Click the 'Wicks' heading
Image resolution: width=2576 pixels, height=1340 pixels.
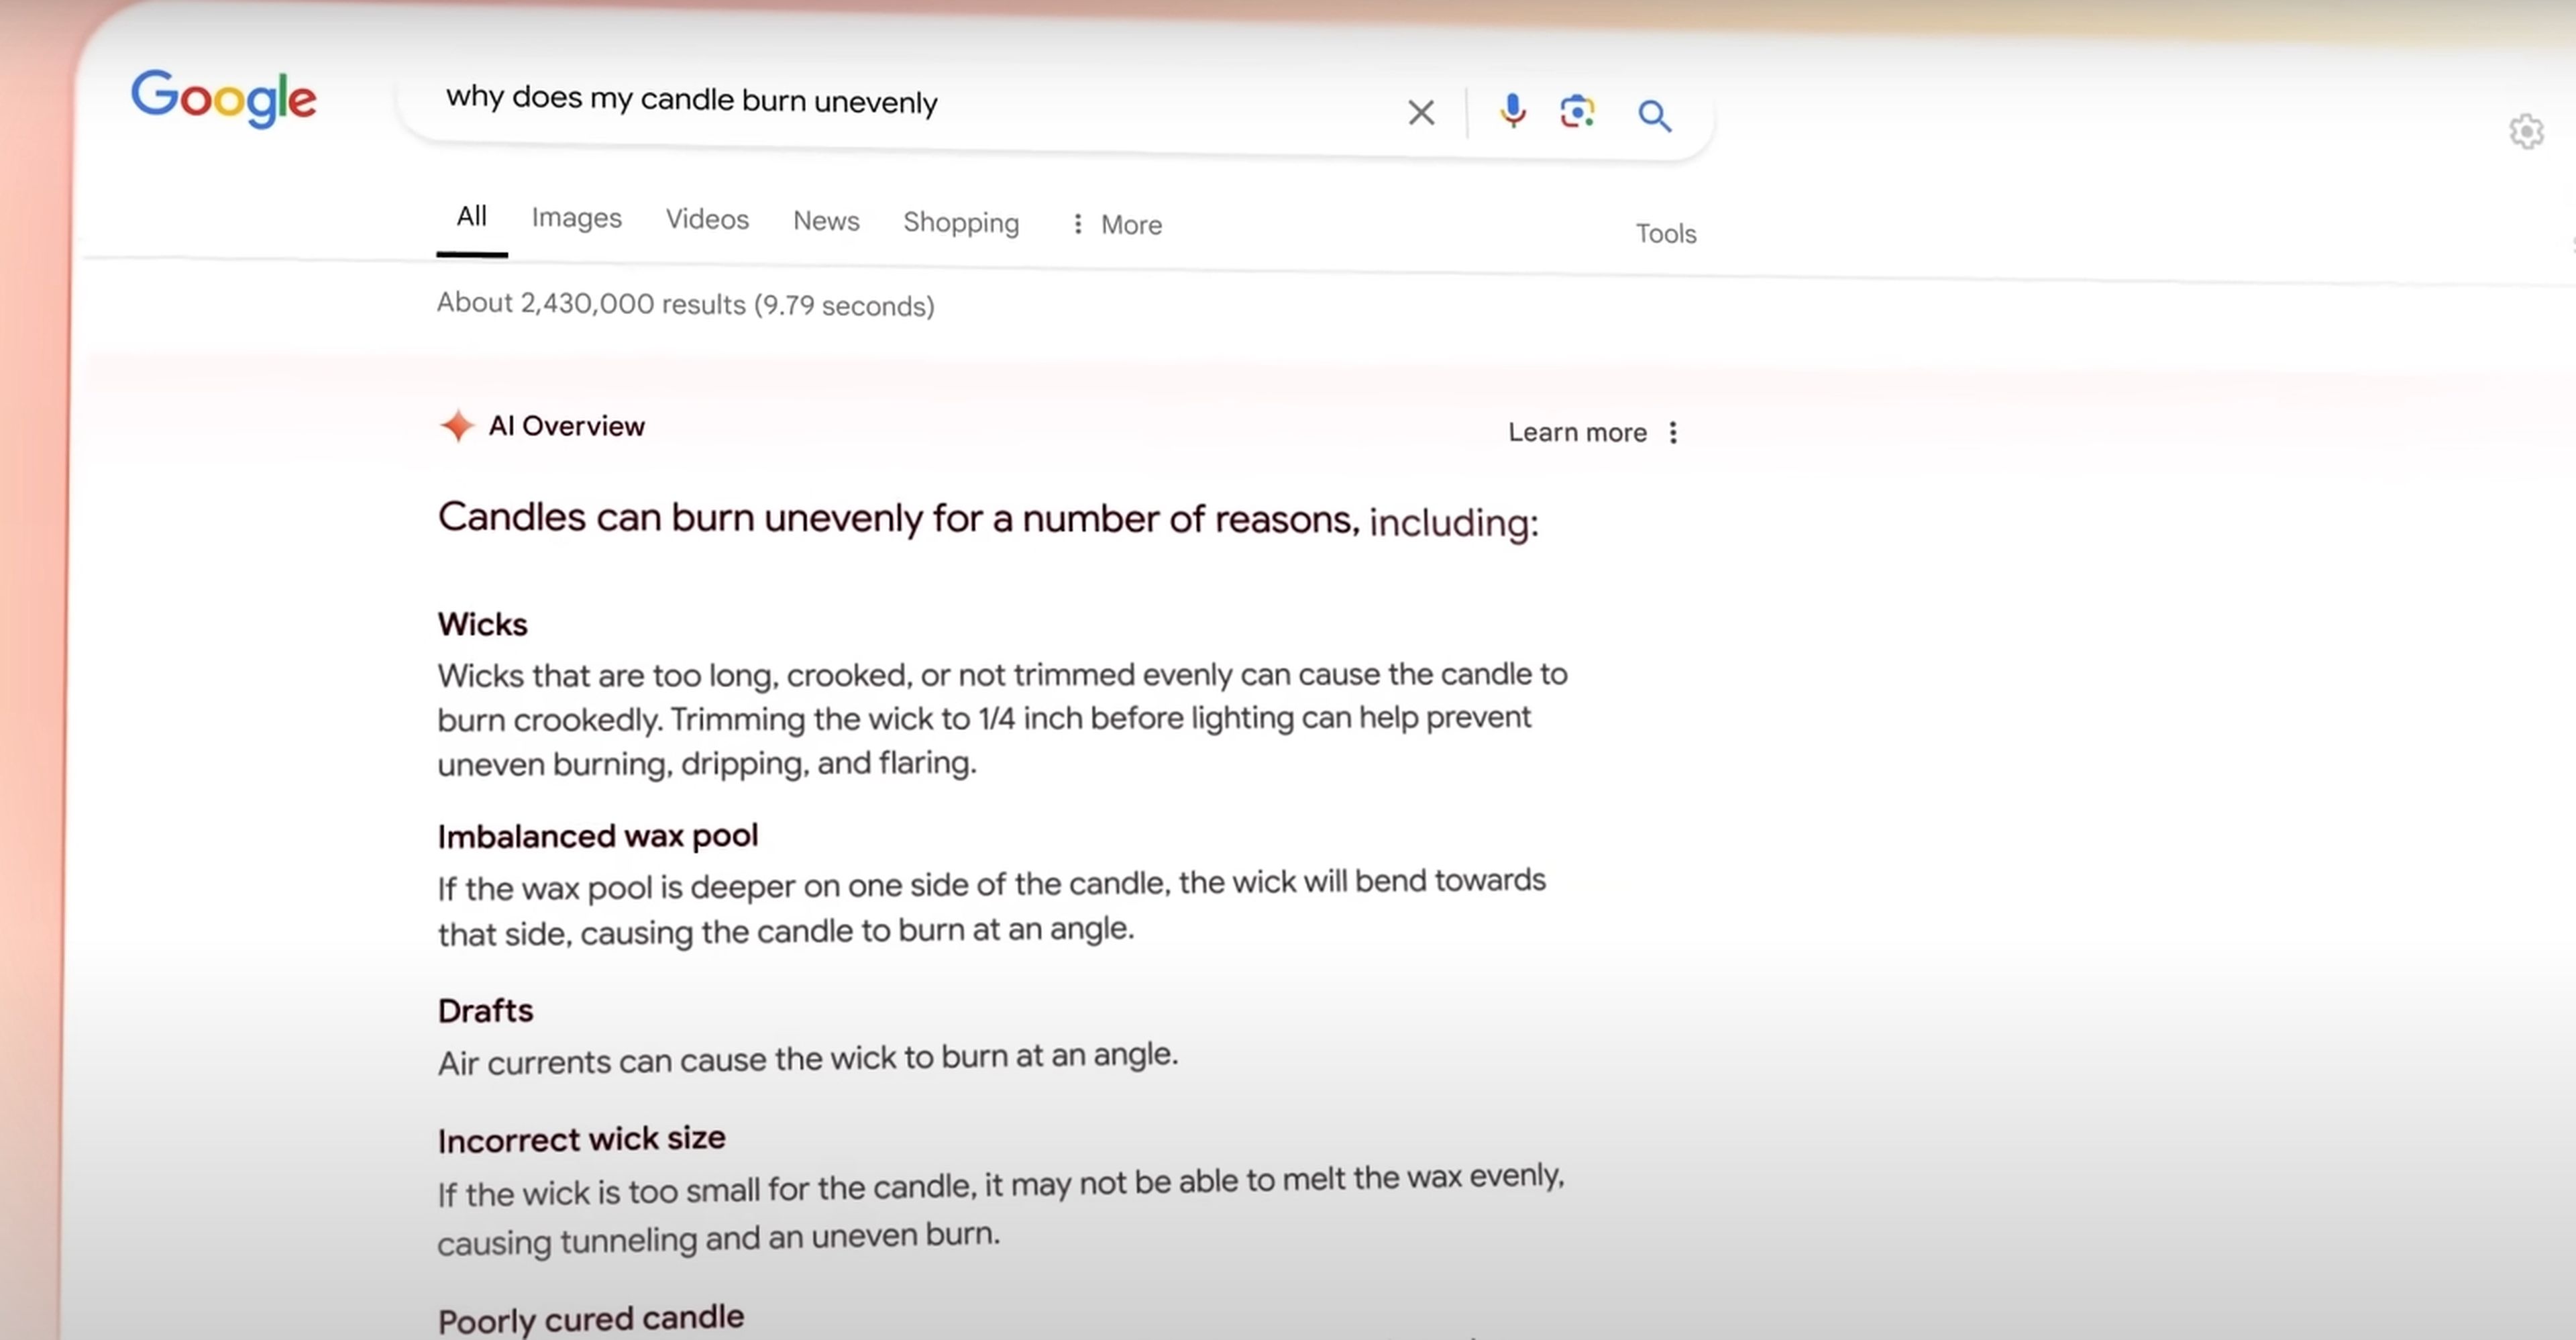pyautogui.click(x=482, y=624)
